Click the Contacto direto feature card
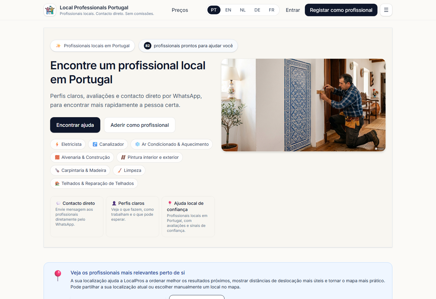The width and height of the screenshot is (436, 299). click(x=77, y=217)
